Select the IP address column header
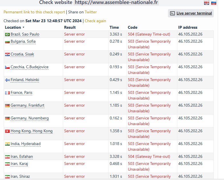Screen dimensions: 224x180 (188, 27)
